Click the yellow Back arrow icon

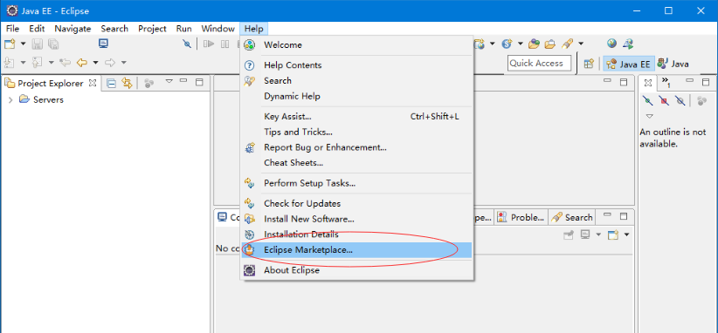pyautogui.click(x=82, y=62)
